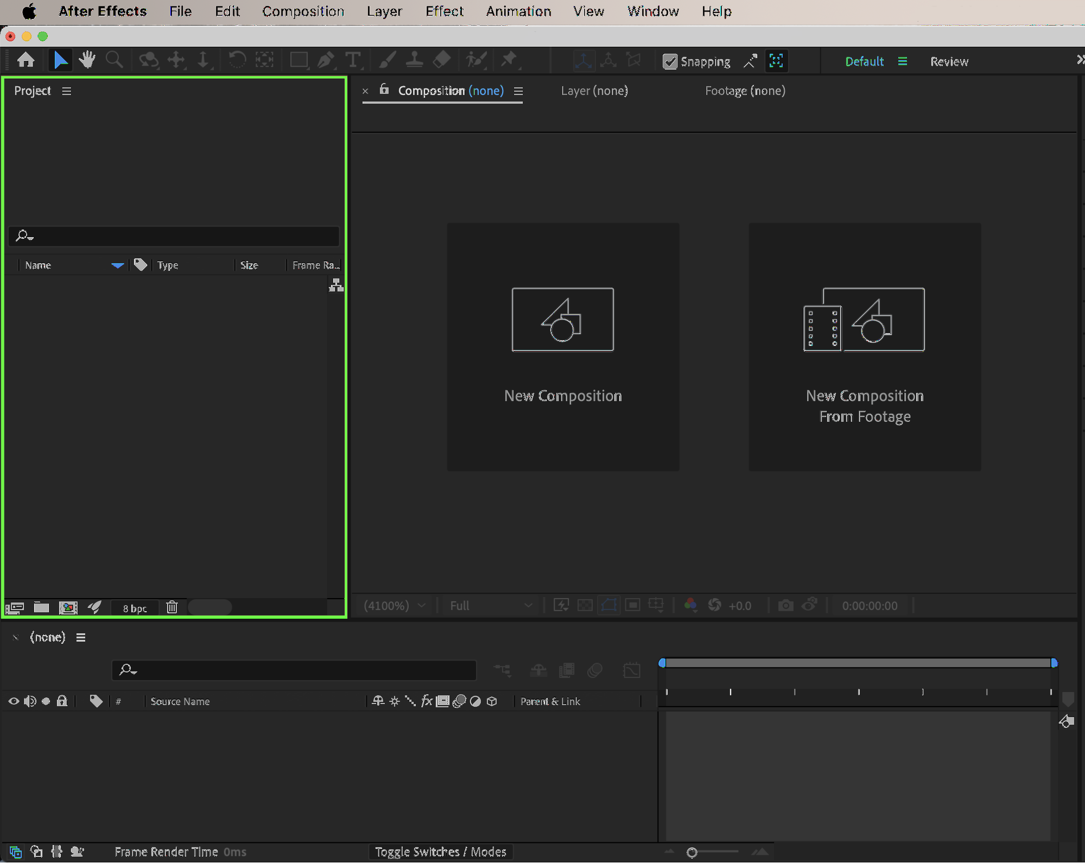The image size is (1085, 863).
Task: Select the Pen tool
Action: point(325,60)
